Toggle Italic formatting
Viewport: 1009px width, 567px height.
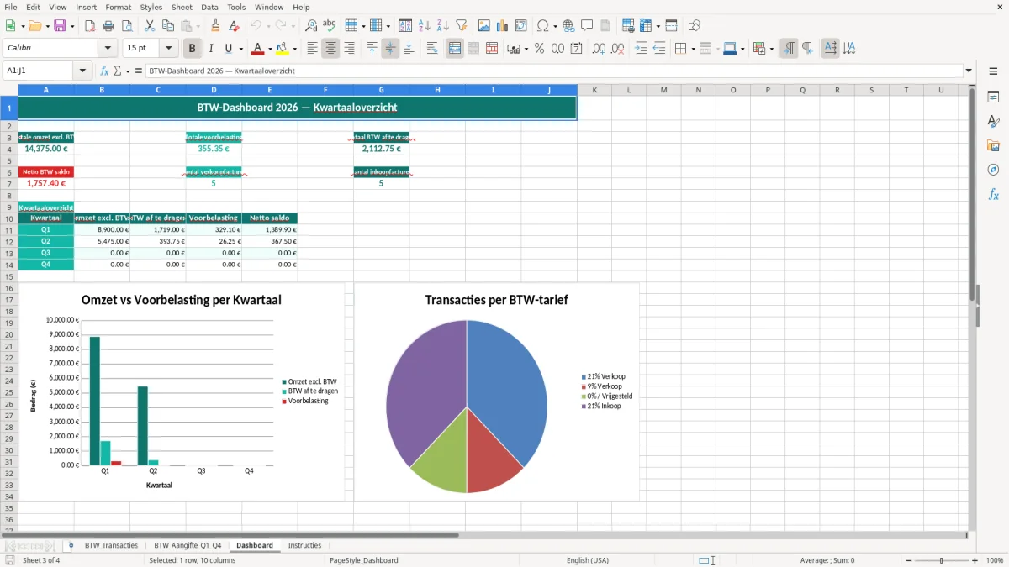click(x=211, y=49)
